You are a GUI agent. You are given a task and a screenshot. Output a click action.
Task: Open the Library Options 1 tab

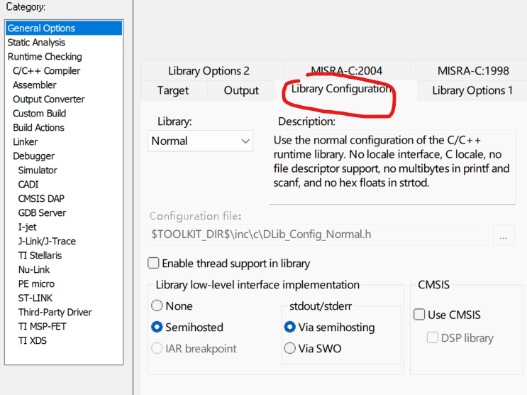click(472, 90)
